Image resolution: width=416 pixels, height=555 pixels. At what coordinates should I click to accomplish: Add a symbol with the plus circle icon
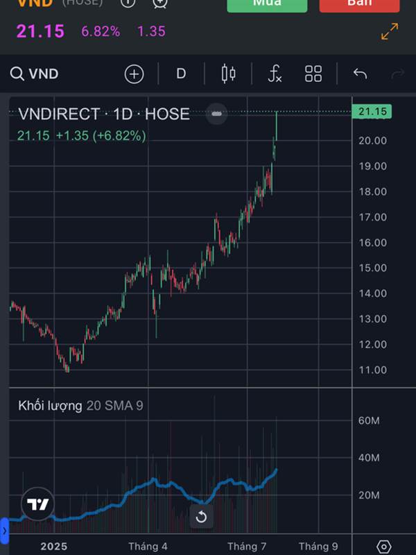point(134,74)
